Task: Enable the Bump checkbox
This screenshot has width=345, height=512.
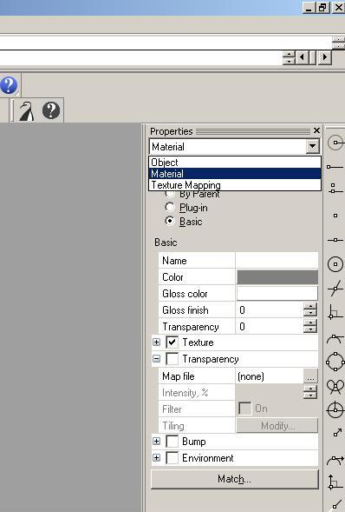Action: (x=172, y=442)
